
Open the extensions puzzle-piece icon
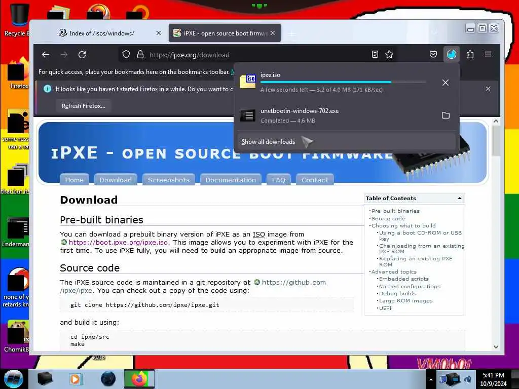470,55
